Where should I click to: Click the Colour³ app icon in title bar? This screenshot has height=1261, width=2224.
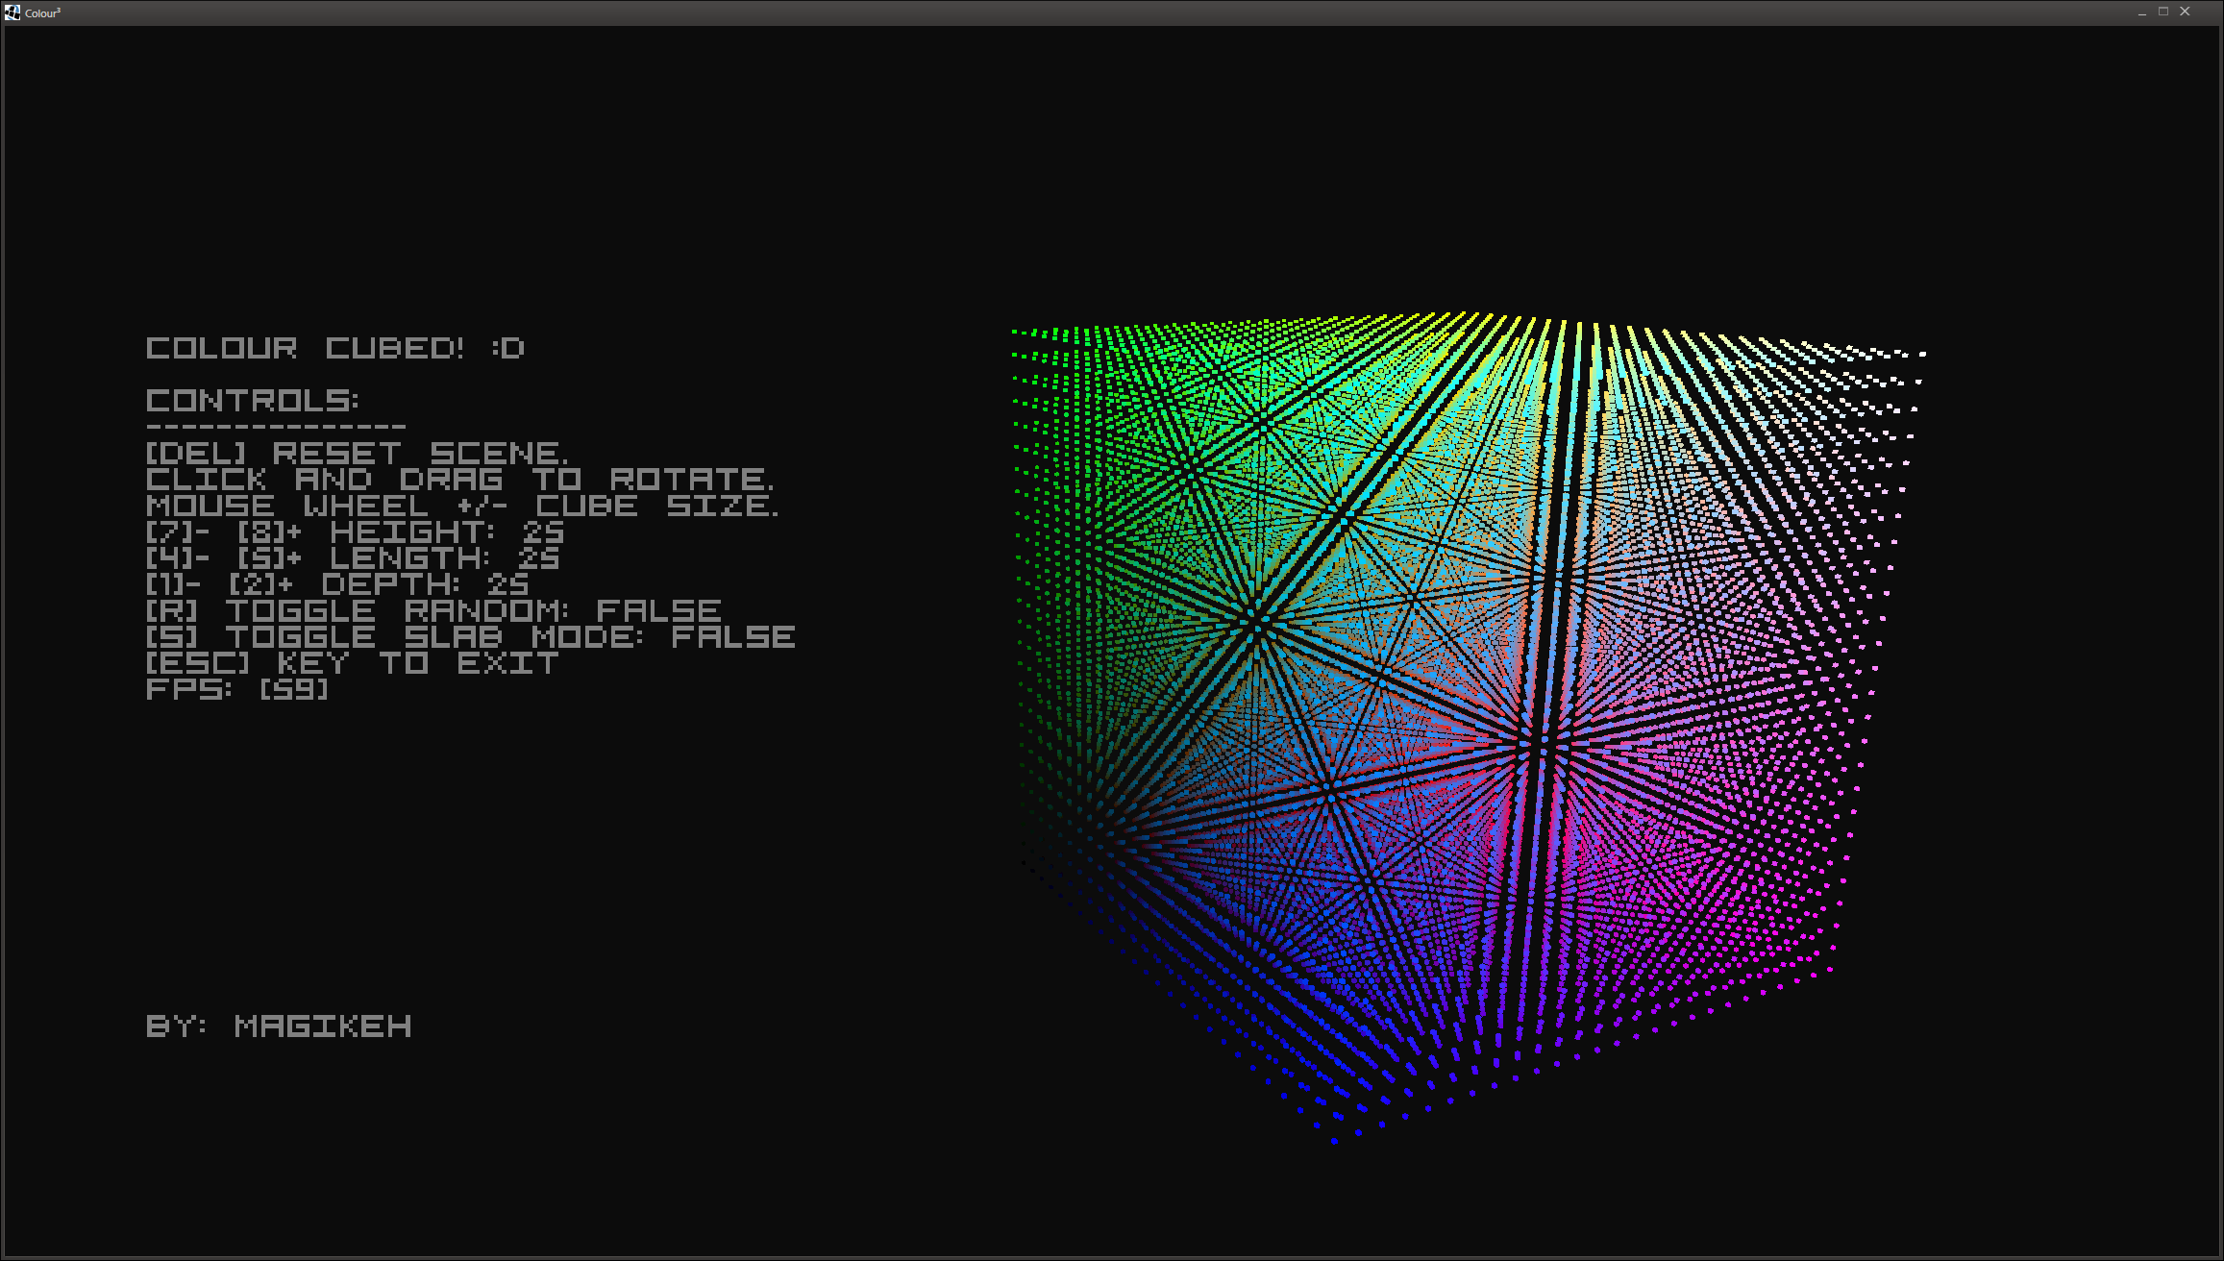tap(12, 12)
